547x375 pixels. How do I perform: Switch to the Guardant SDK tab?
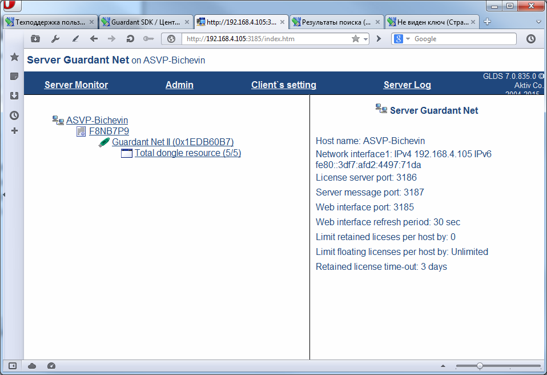click(x=140, y=22)
